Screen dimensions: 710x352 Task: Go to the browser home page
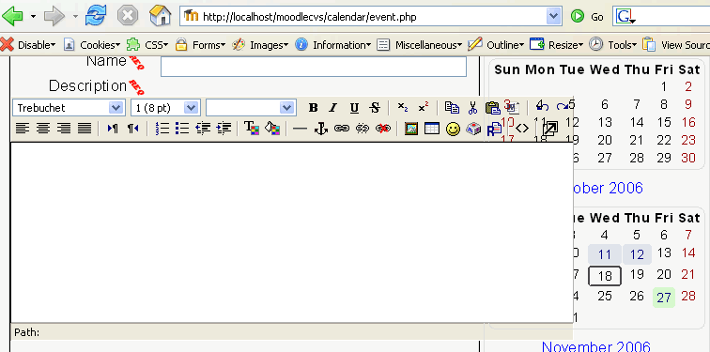pyautogui.click(x=161, y=16)
